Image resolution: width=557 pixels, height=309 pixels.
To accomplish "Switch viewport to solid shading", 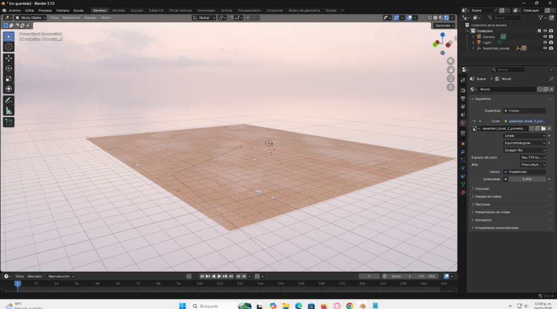I will click(x=436, y=18).
